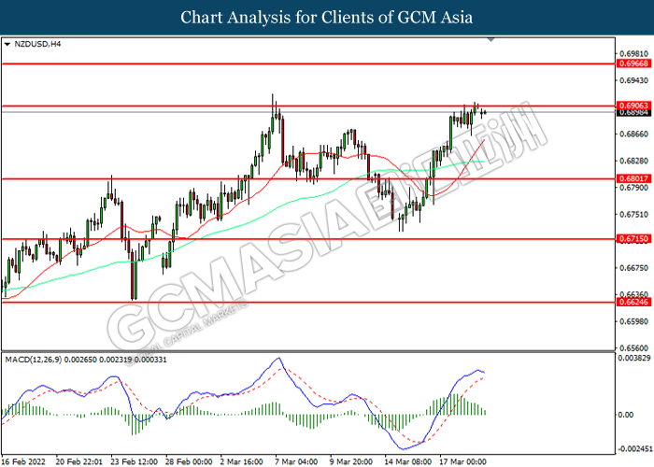Screen dimensions: 654x467
Task: Select the 0.68017 level price label
Action: tap(633, 178)
